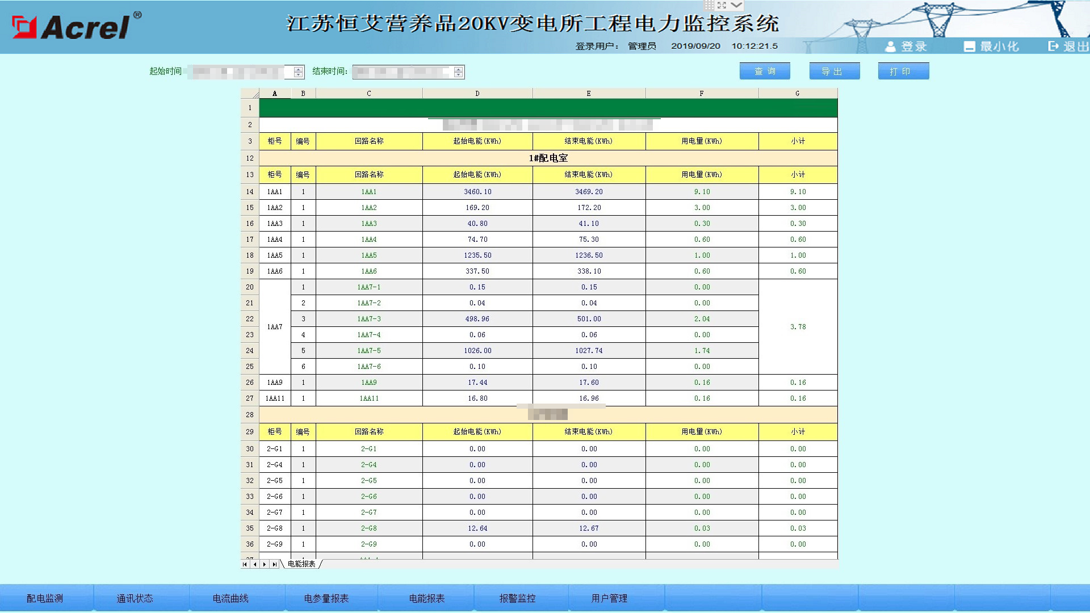The width and height of the screenshot is (1090, 613).
Task: Click cabinet cell 2-G9
Action: pos(275,544)
